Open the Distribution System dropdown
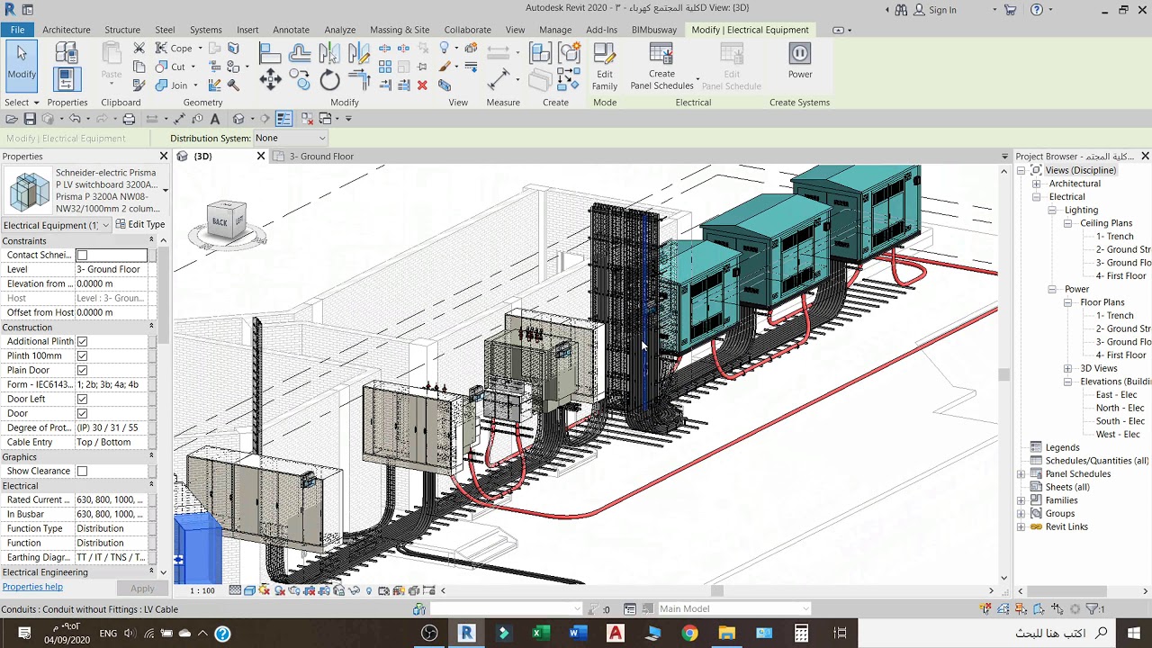Image resolution: width=1152 pixels, height=648 pixels. (x=290, y=138)
